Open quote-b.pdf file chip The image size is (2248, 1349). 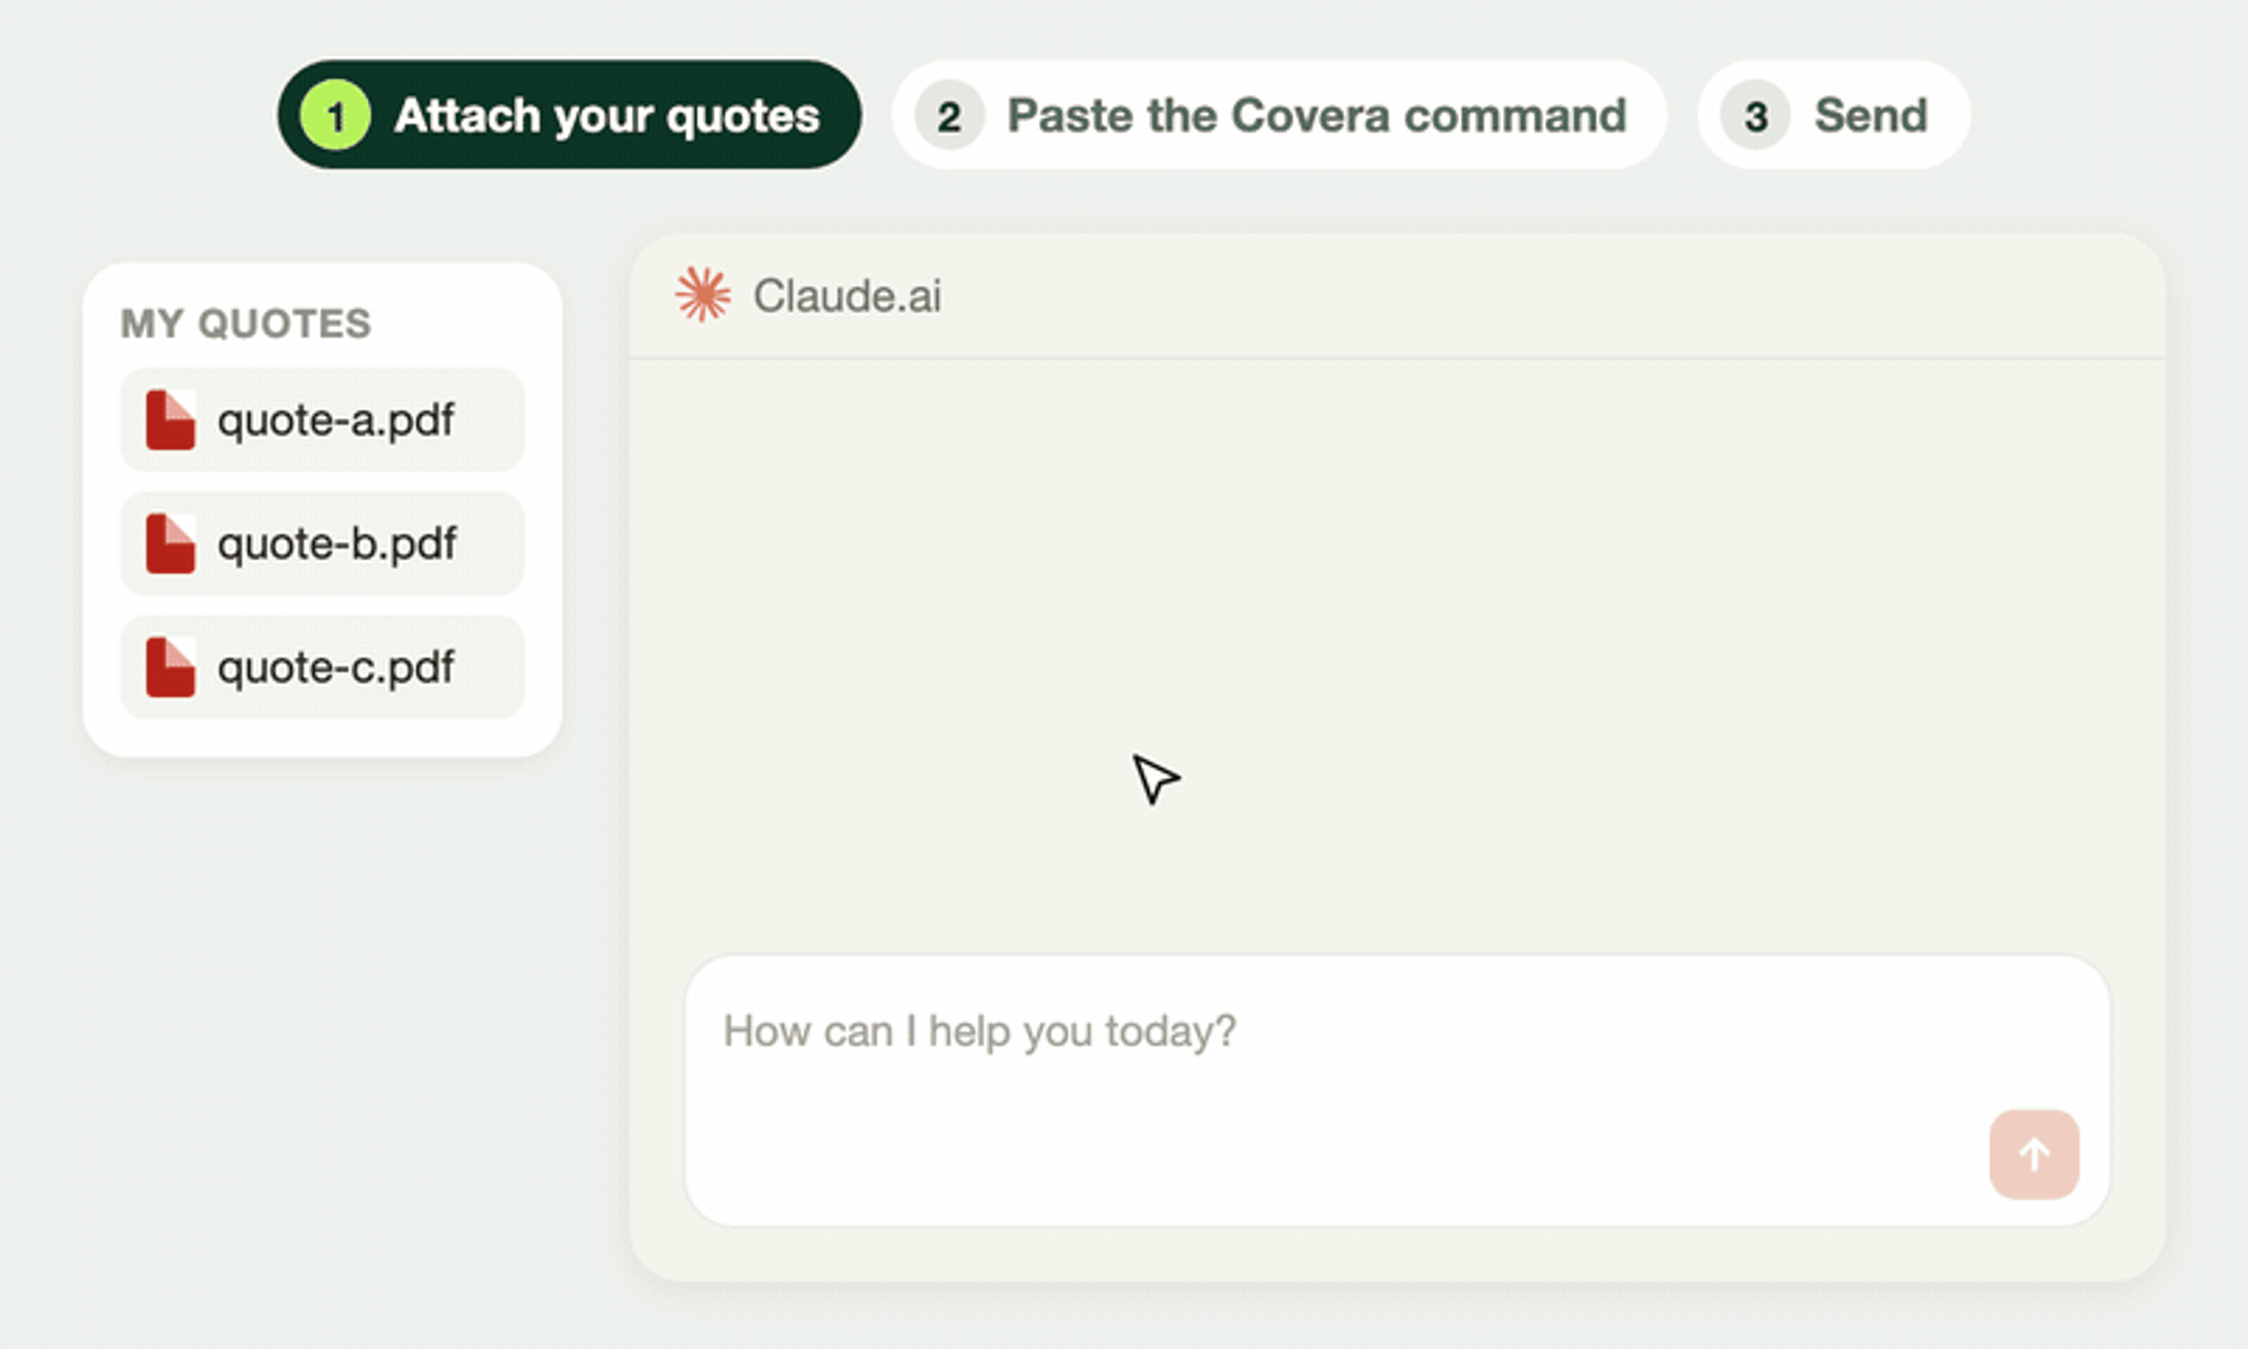[321, 543]
